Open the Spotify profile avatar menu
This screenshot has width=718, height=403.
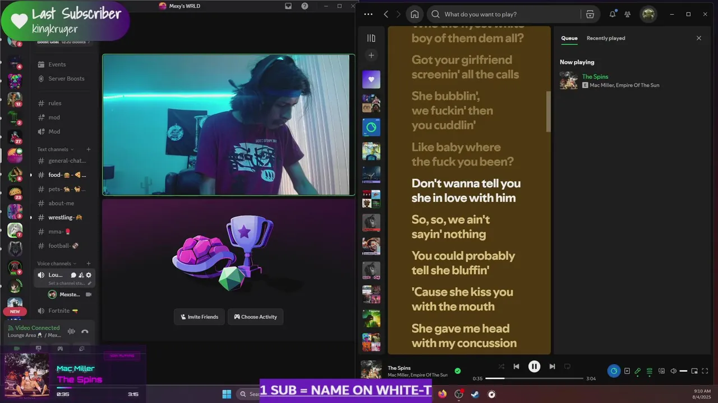pos(648,14)
